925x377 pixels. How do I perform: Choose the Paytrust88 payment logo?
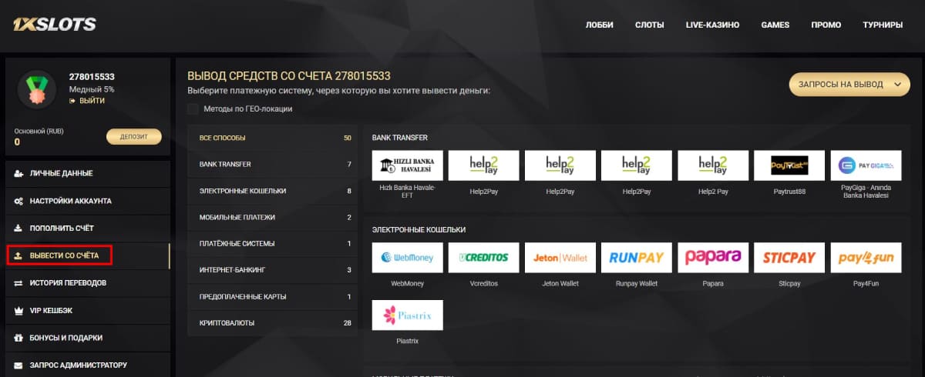pos(789,165)
